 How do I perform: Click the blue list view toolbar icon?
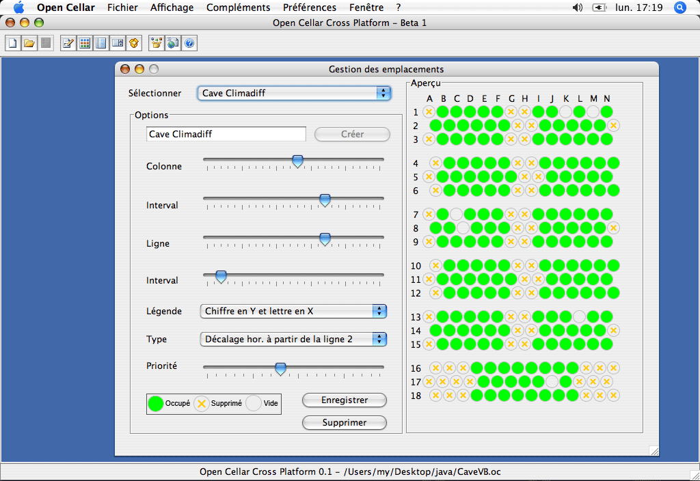101,43
